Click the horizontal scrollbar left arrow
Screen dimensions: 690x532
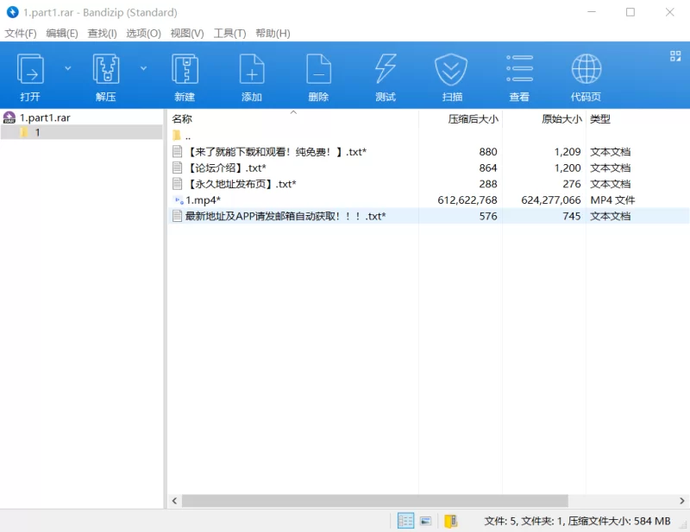click(175, 501)
